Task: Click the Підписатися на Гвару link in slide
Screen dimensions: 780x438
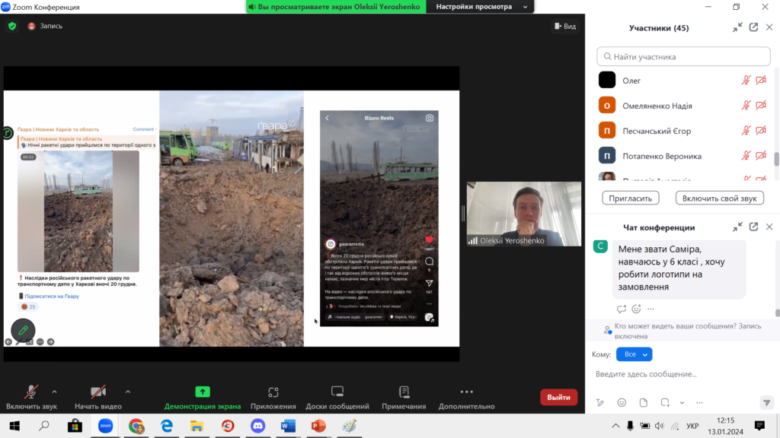Action: (52, 296)
